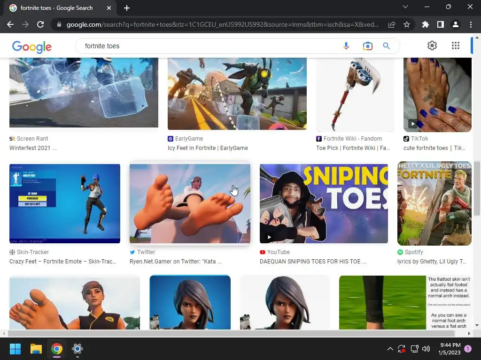Submit search with magnifier icon
481x360 pixels.
pyautogui.click(x=387, y=46)
